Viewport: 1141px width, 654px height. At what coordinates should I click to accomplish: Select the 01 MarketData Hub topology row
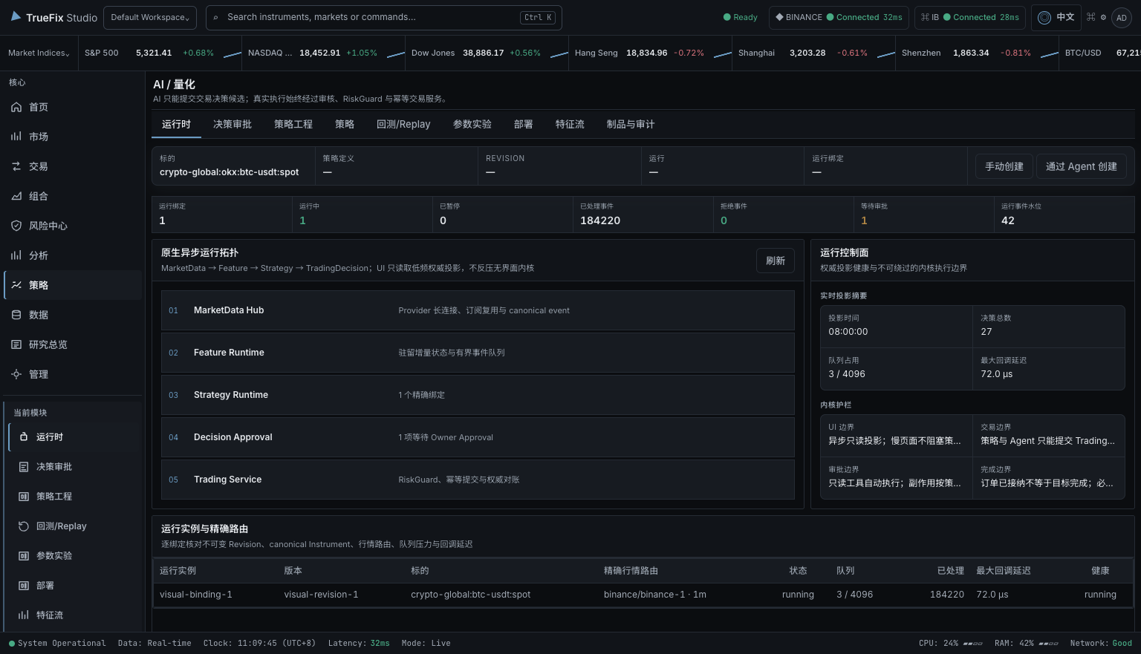[x=478, y=310]
